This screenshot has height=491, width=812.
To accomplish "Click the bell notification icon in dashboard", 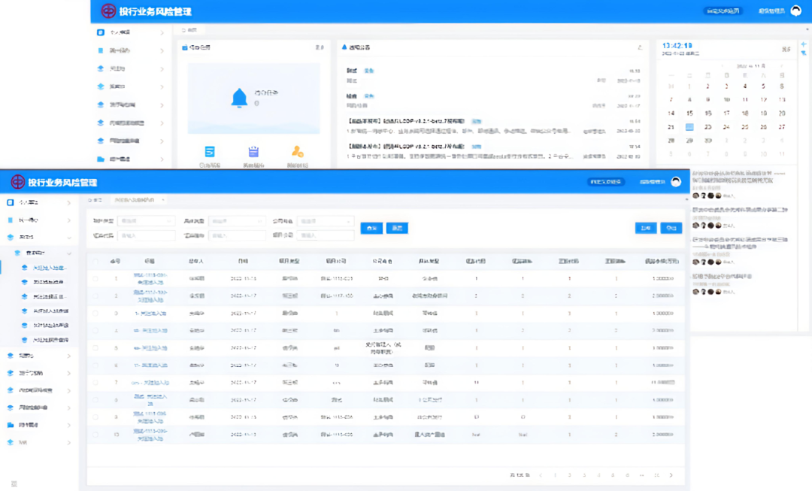I will pyautogui.click(x=239, y=97).
